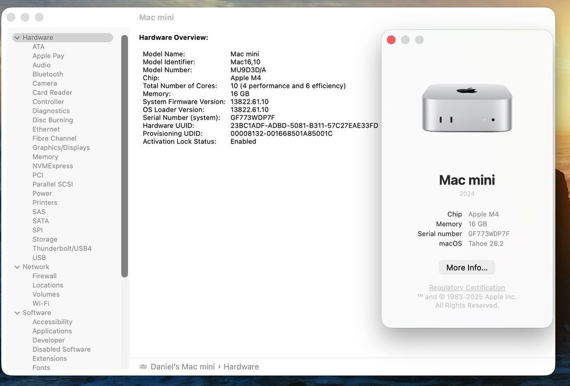Click the System Firmware Version value
The image size is (570, 386).
tap(250, 102)
